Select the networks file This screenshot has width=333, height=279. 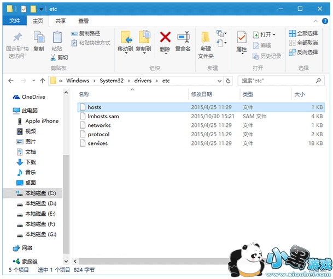pyautogui.click(x=201, y=125)
